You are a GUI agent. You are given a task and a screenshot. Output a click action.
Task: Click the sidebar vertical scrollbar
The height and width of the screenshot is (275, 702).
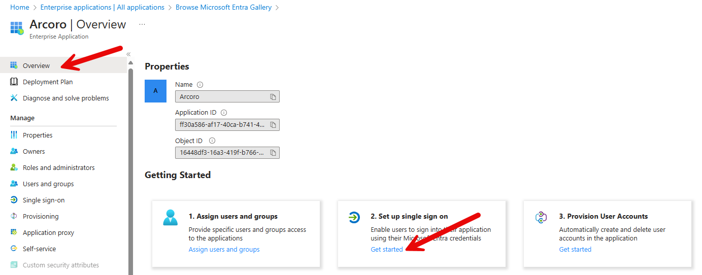(x=130, y=171)
